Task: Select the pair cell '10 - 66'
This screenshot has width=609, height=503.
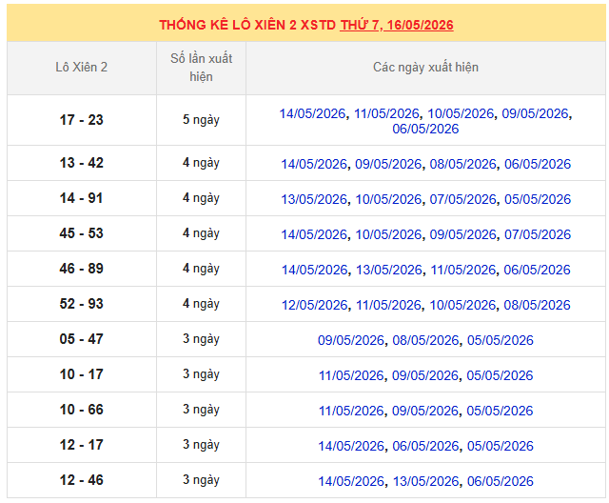Action: 82,410
